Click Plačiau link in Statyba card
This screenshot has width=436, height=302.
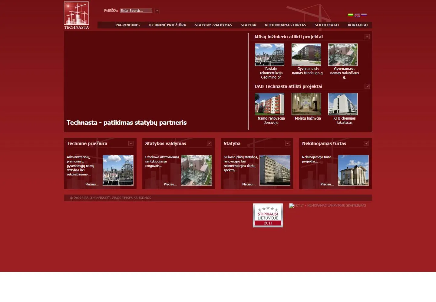(x=249, y=184)
